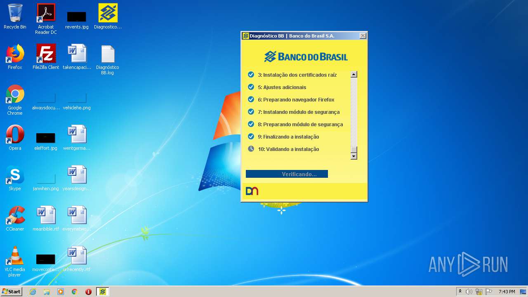Select wentgerma Word document icon

click(77, 138)
